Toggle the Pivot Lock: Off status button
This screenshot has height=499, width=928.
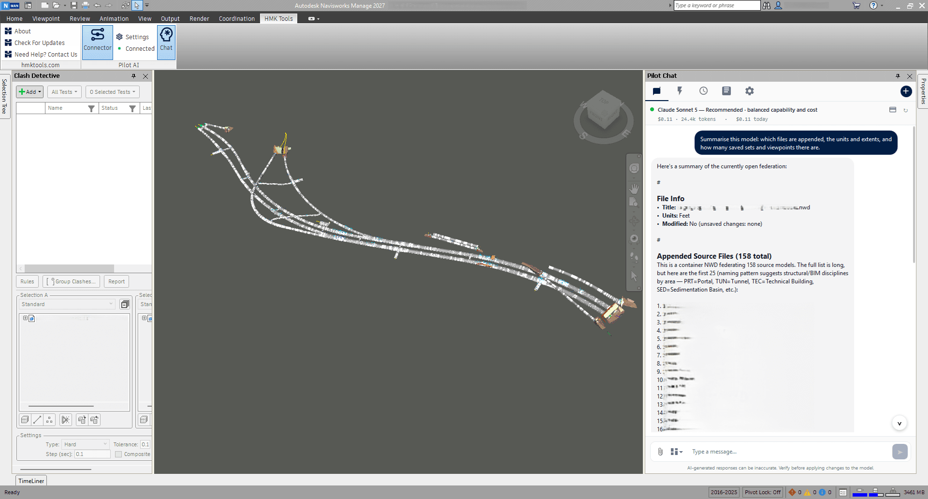click(763, 492)
